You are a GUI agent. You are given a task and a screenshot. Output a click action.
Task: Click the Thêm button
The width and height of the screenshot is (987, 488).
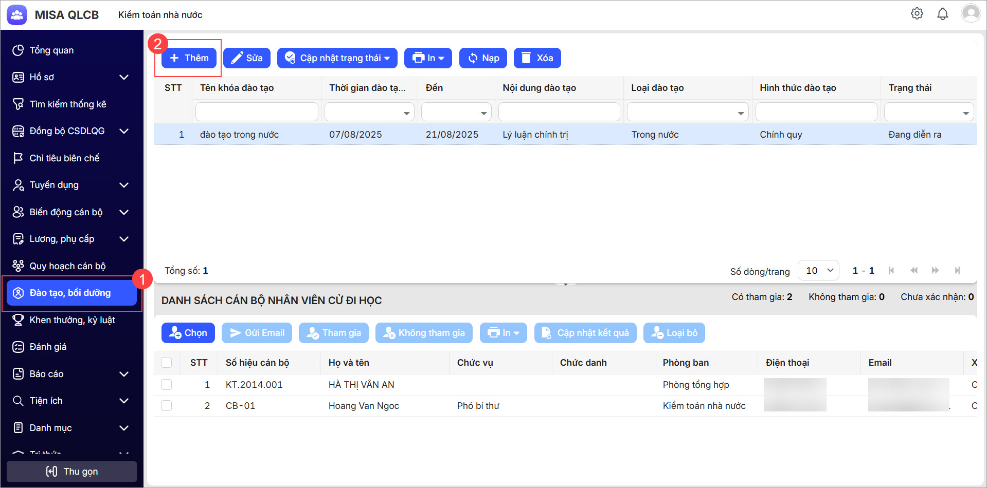(x=189, y=58)
